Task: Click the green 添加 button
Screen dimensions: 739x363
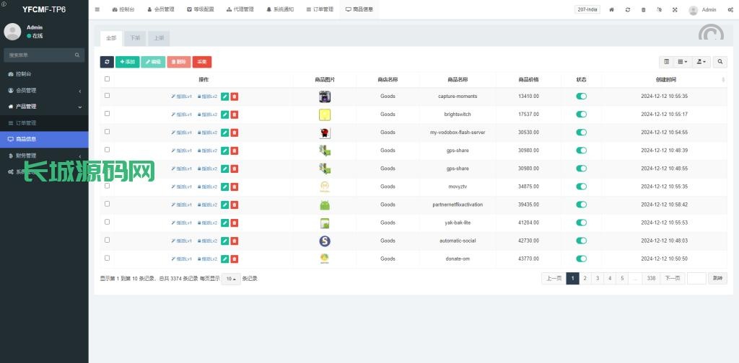Action: click(127, 62)
